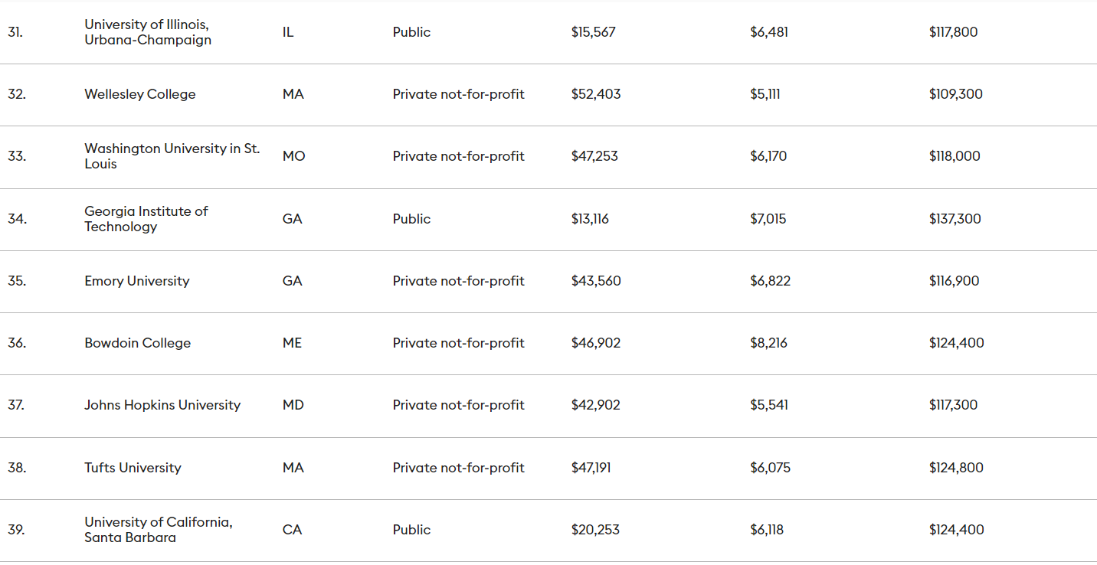1097x565 pixels.
Task: Click Private not-for-profit in Emory row
Action: 458,281
